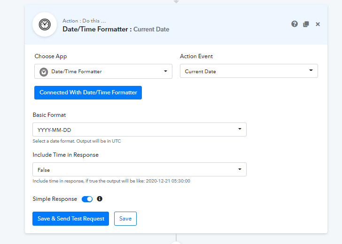342x244 pixels.
Task: Open the Action Event dropdown arrow
Action: pos(311,71)
